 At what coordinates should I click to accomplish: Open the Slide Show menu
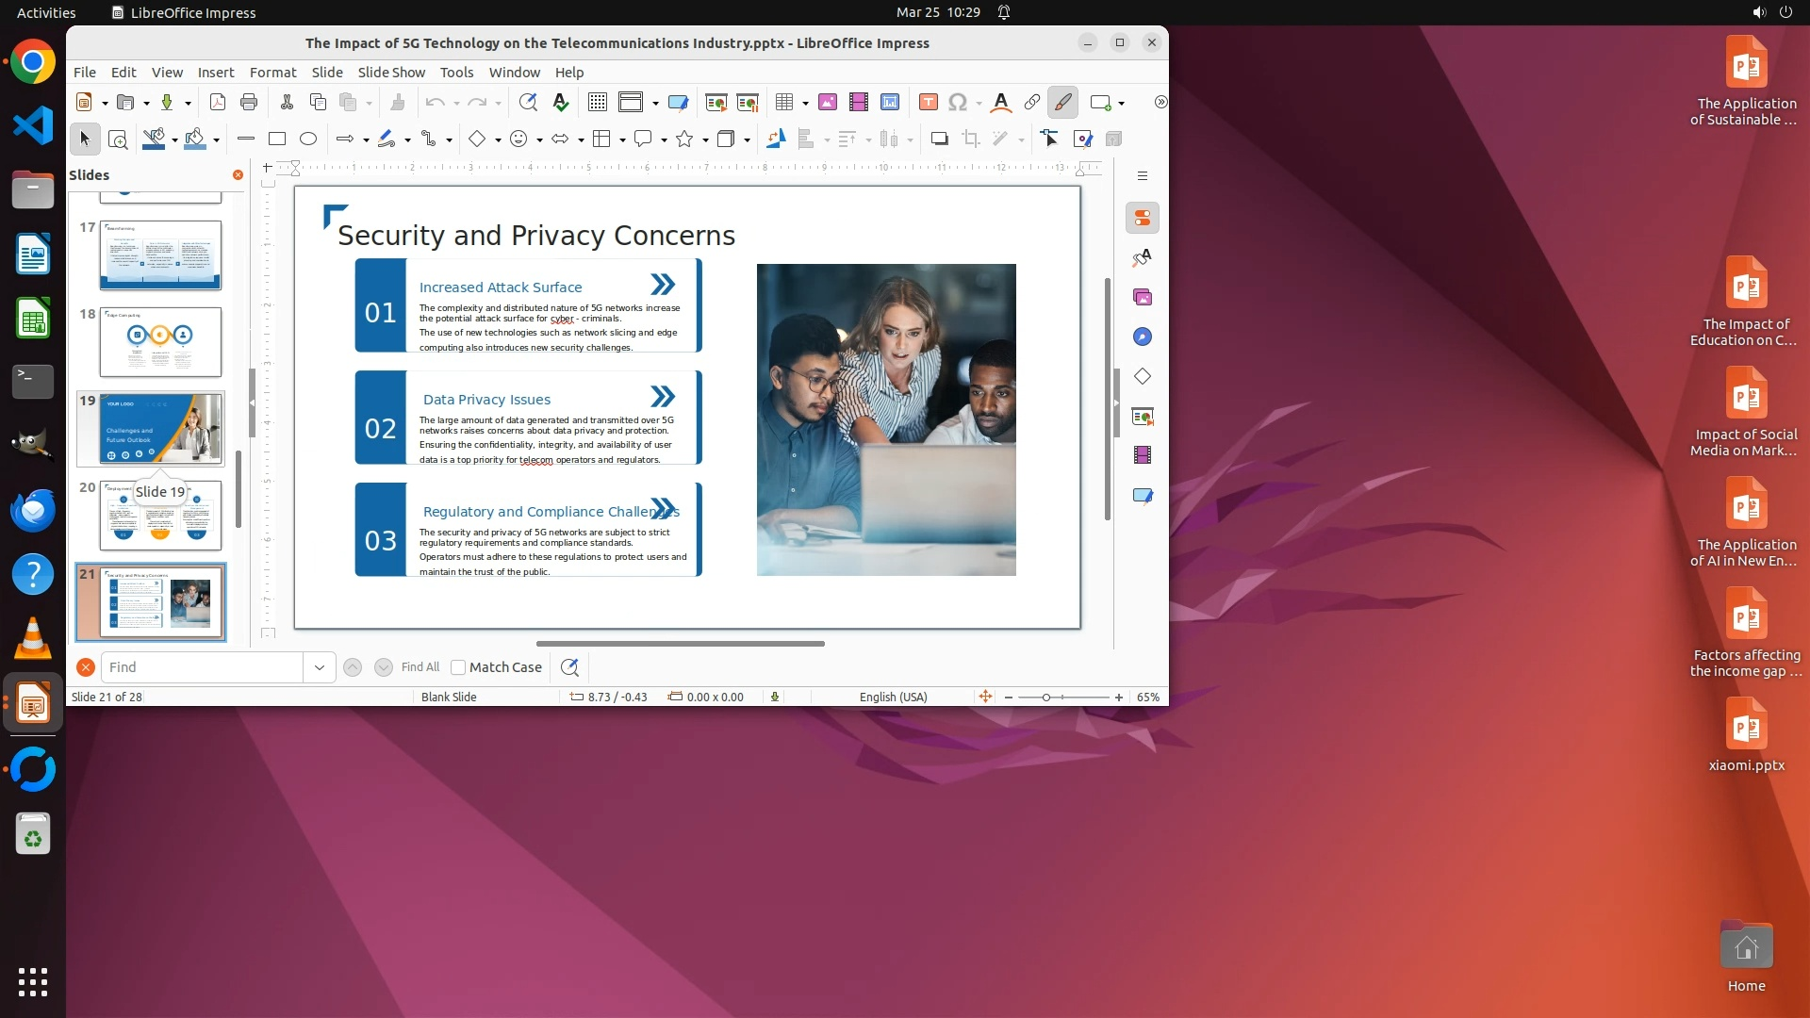click(391, 72)
